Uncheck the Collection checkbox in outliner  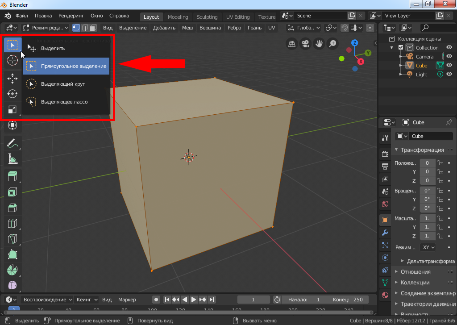click(x=401, y=48)
